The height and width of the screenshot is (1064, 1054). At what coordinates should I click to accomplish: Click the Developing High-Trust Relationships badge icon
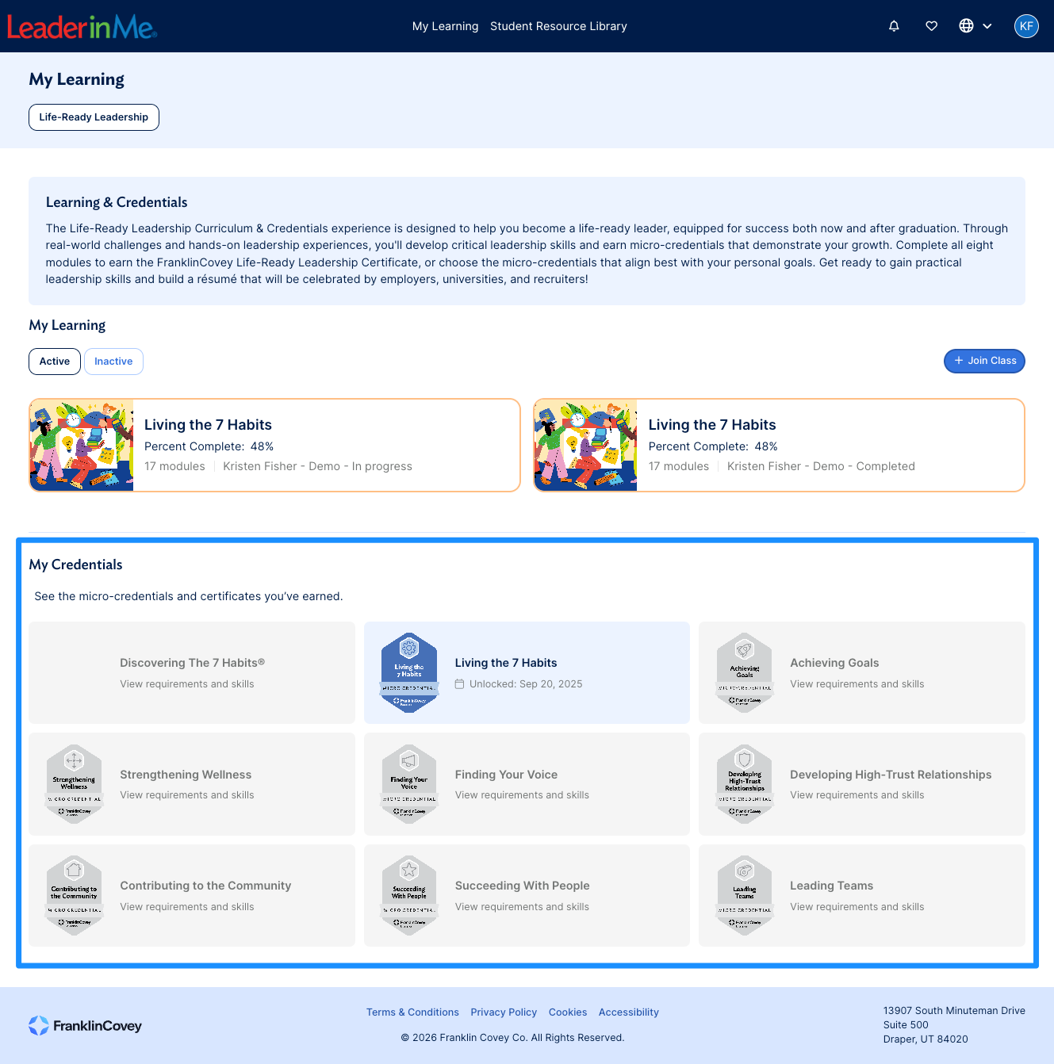click(745, 784)
